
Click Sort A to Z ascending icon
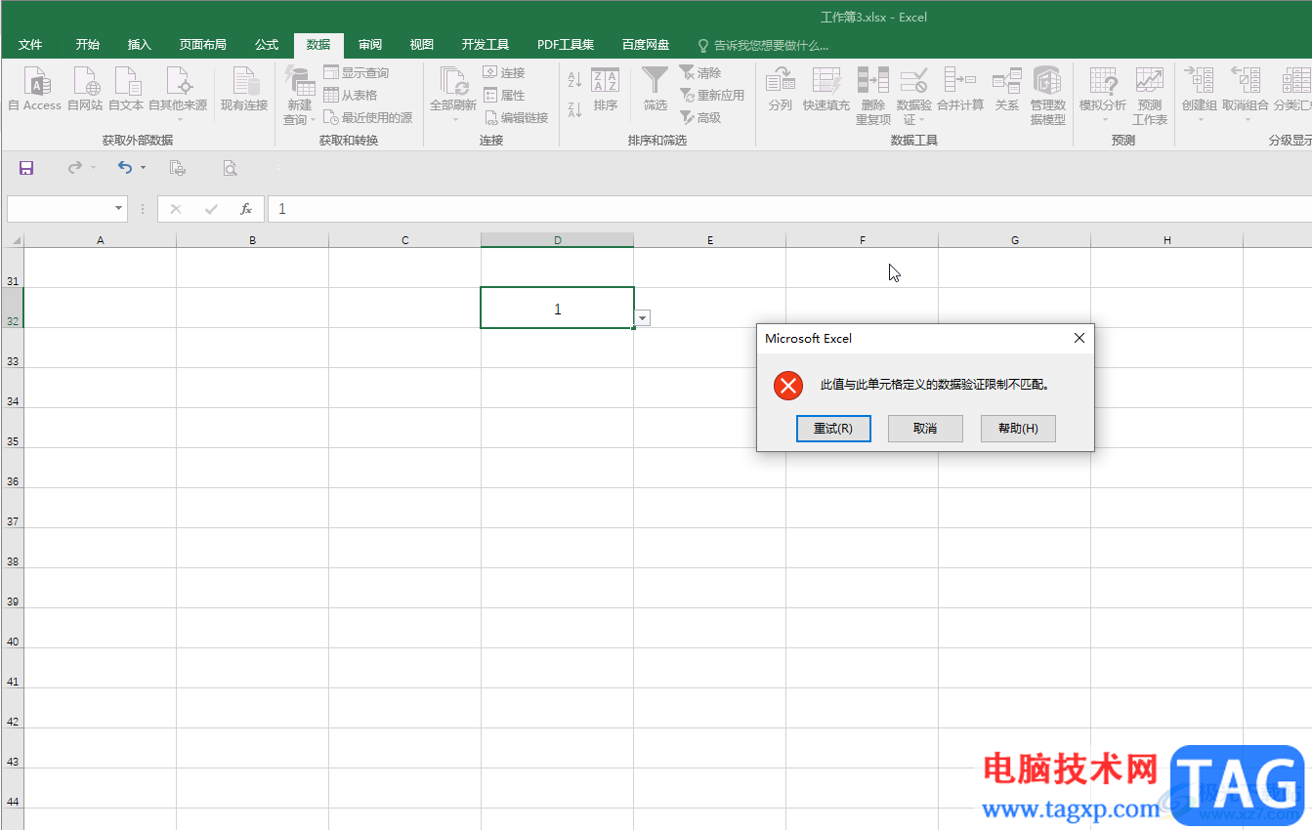[574, 80]
